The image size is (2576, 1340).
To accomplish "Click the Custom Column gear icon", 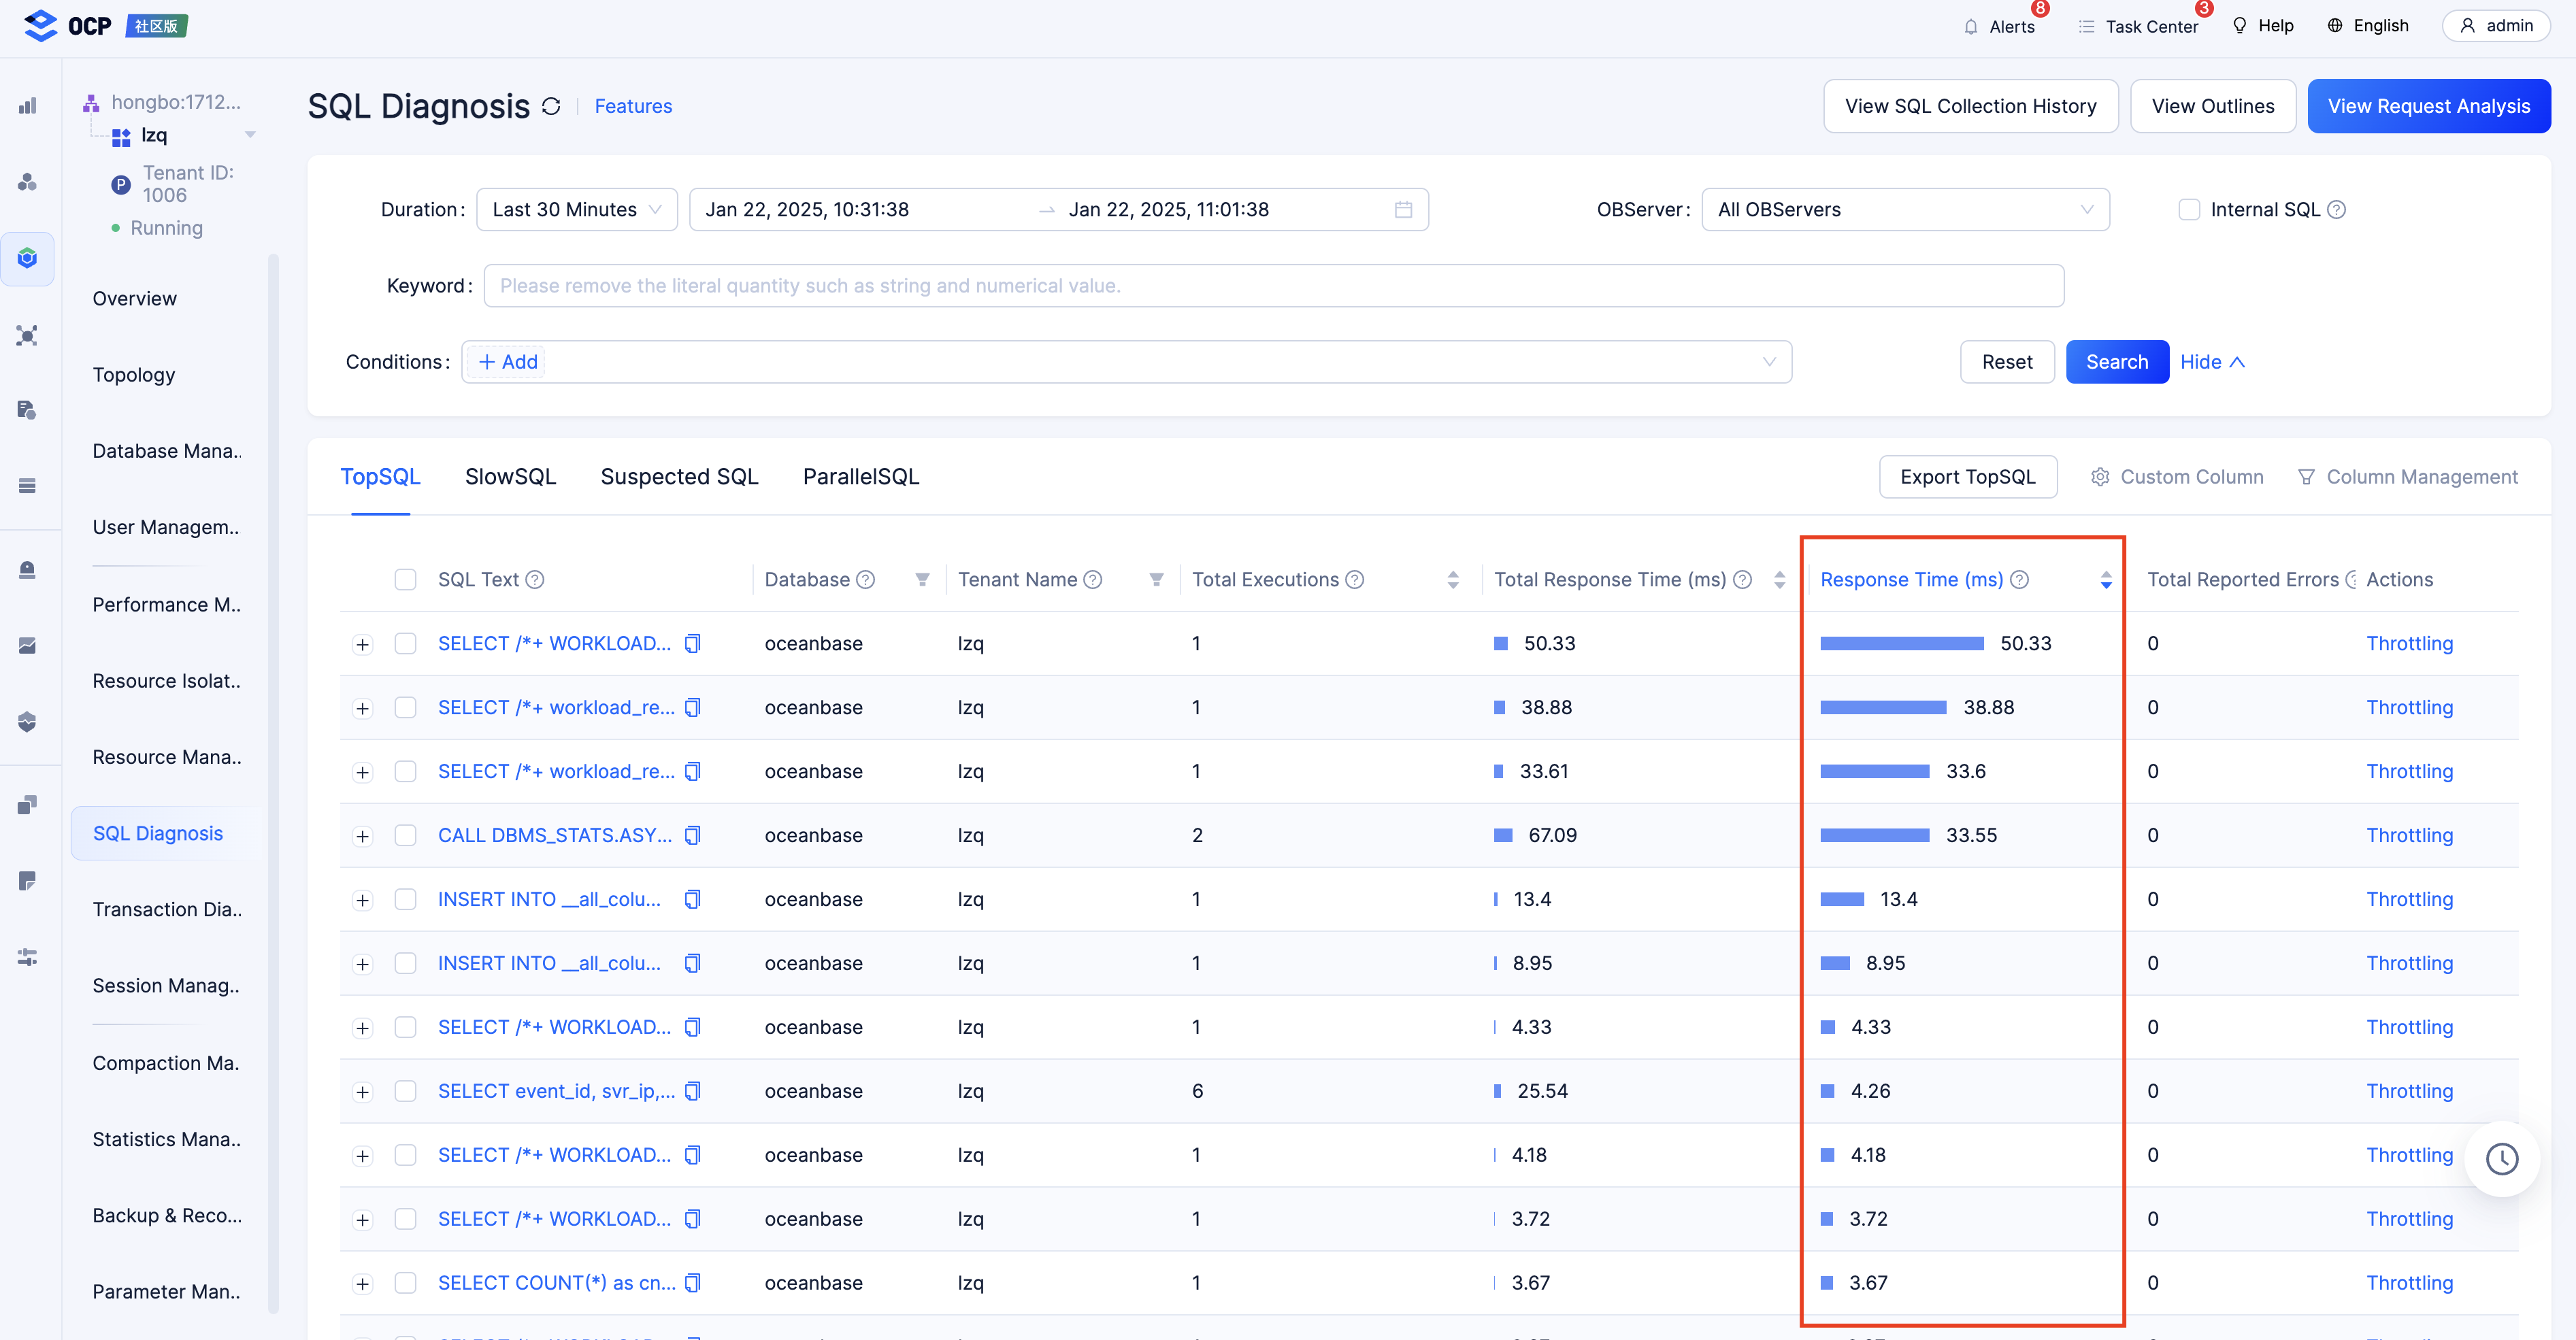I will coord(2100,477).
